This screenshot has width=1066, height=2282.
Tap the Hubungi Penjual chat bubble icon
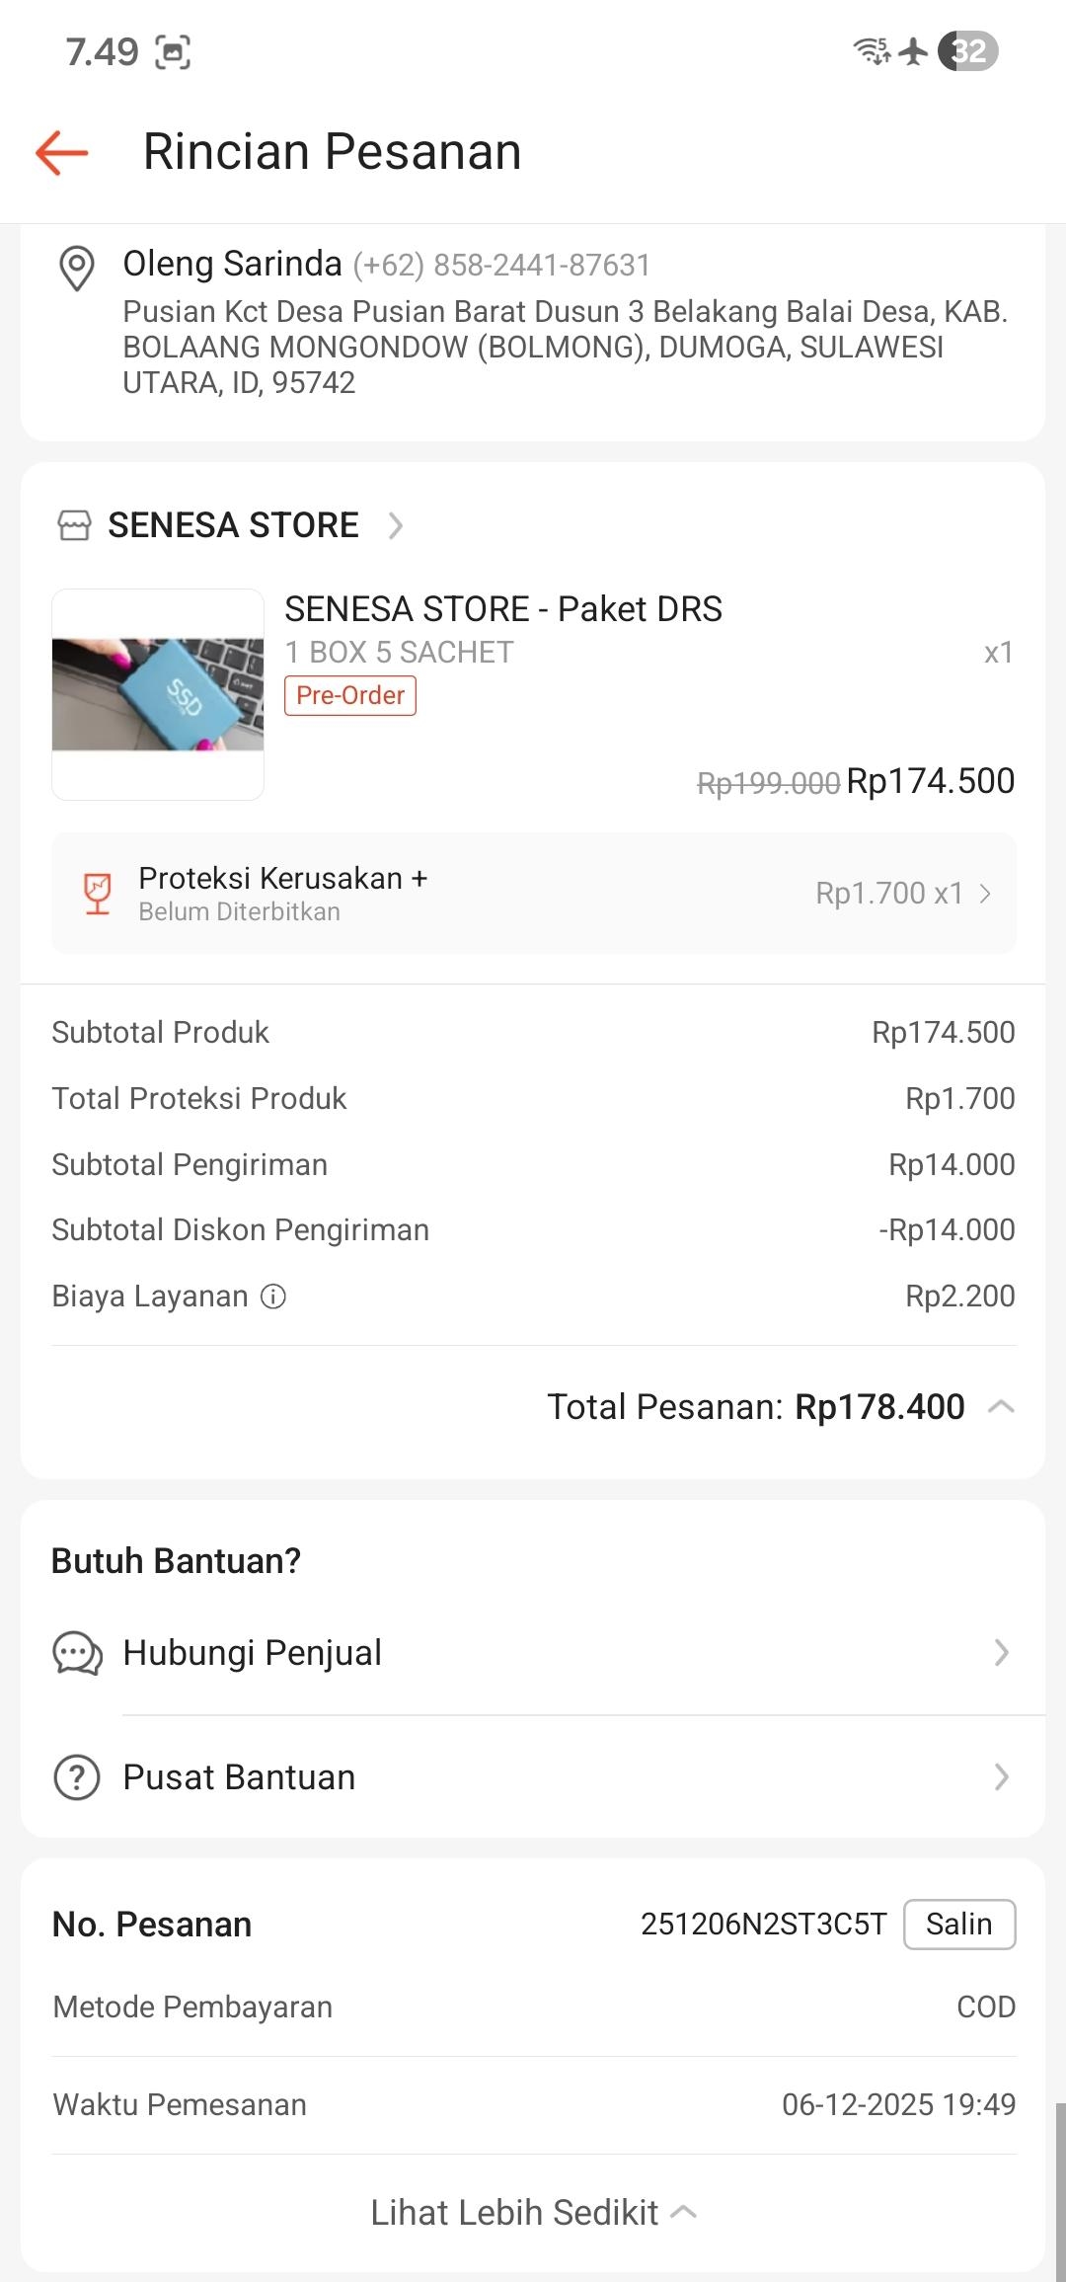click(x=77, y=1653)
